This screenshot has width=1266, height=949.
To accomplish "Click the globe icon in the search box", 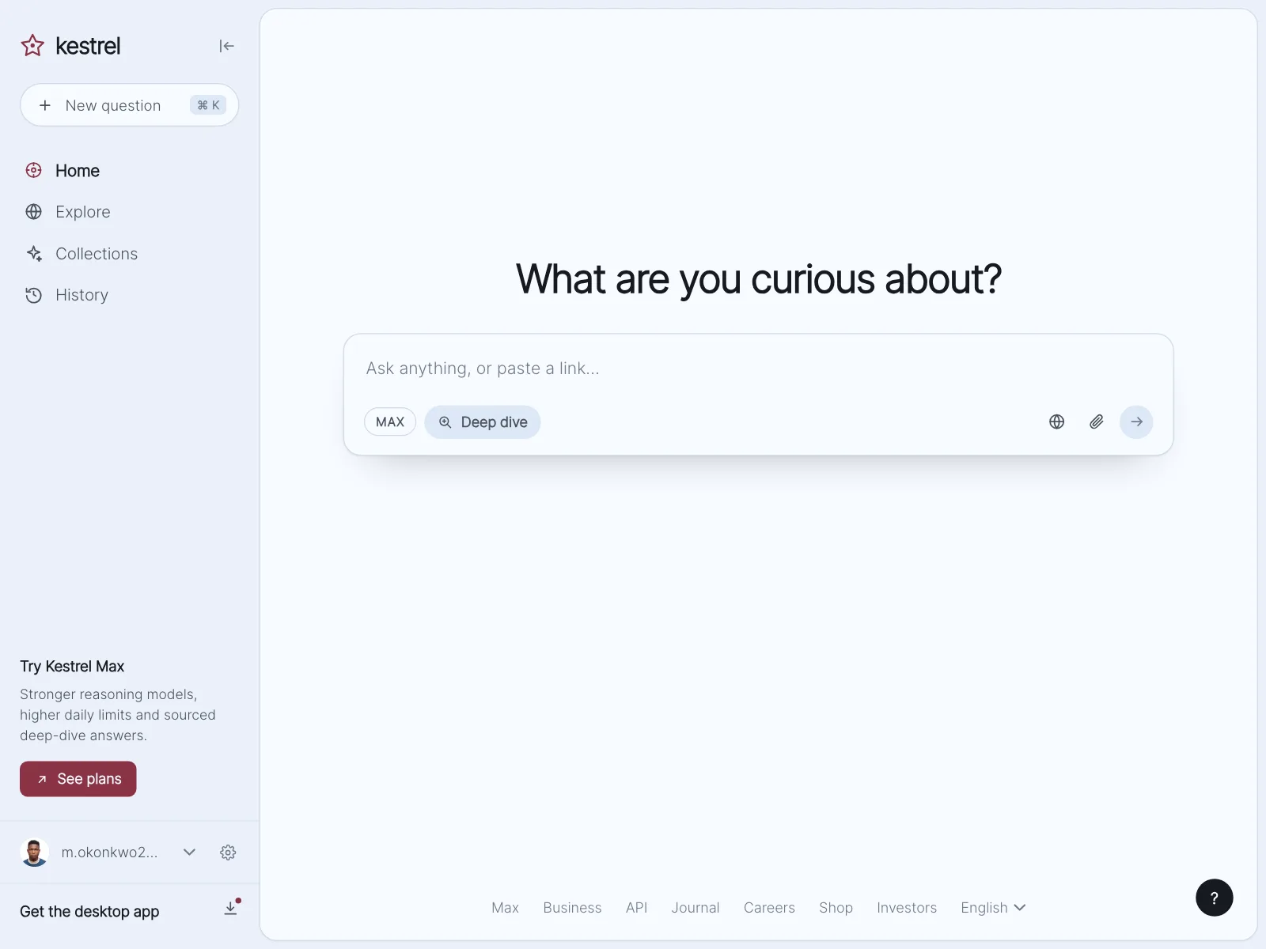I will pyautogui.click(x=1056, y=422).
